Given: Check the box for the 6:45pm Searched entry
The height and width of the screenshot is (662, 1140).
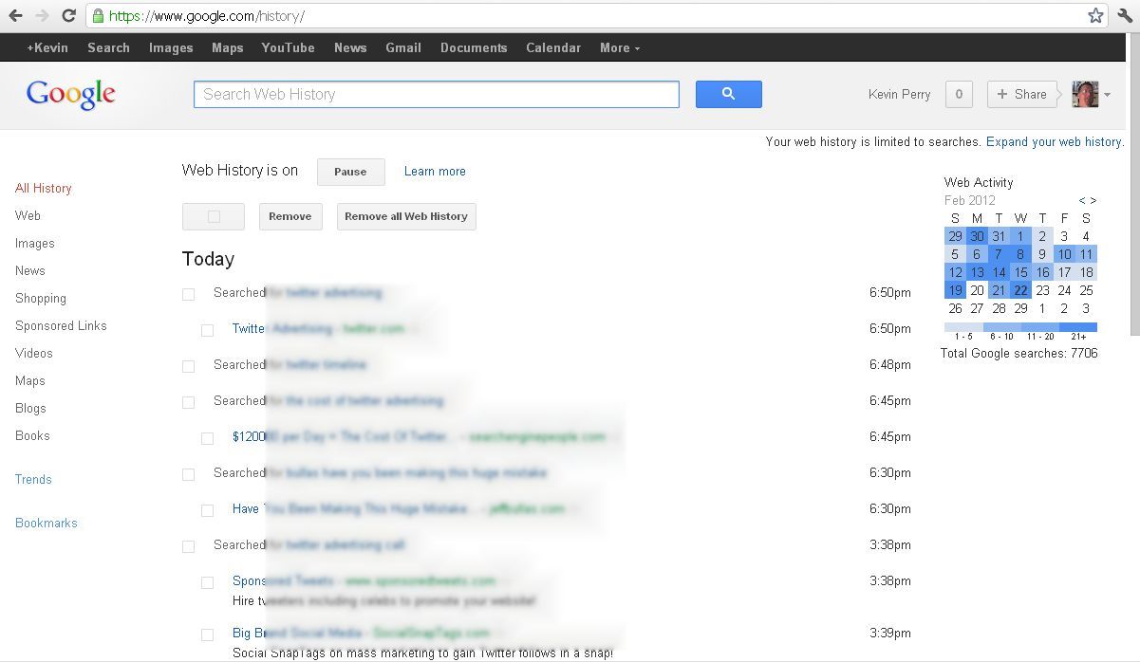Looking at the screenshot, I should coord(188,402).
